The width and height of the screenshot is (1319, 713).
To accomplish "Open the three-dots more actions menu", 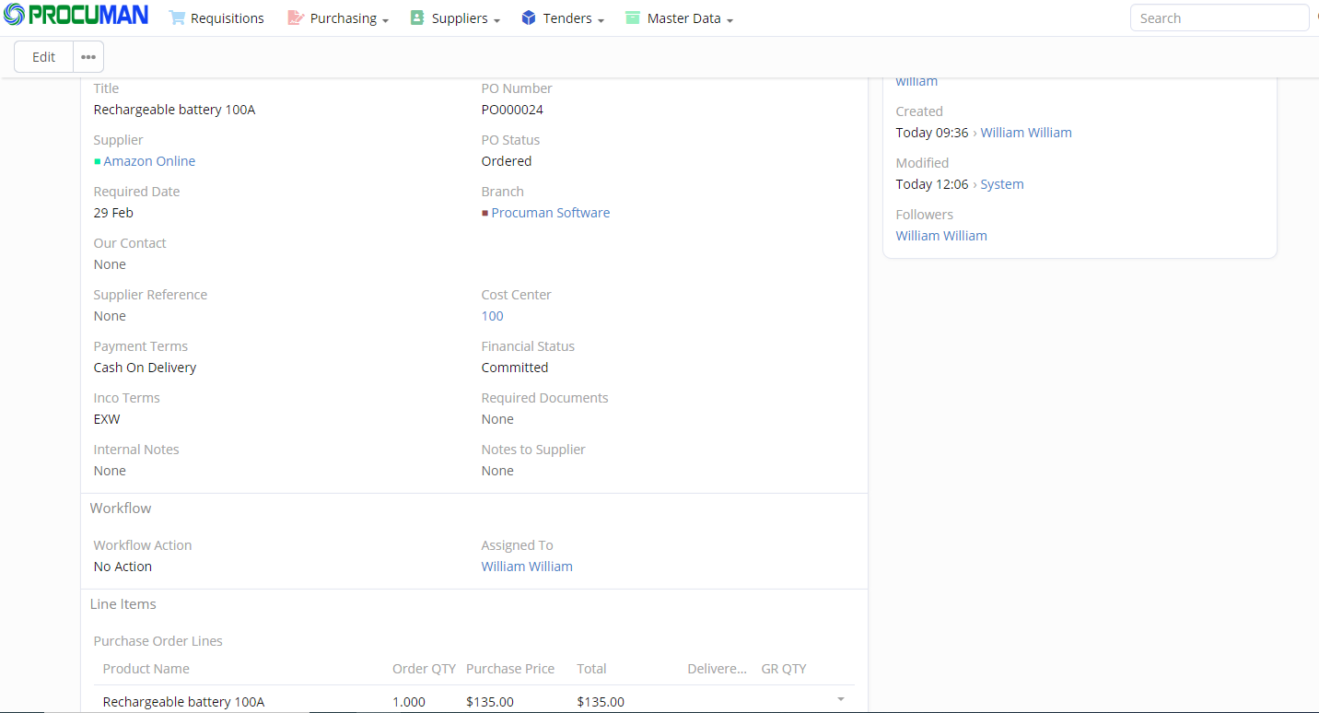I will tap(88, 57).
